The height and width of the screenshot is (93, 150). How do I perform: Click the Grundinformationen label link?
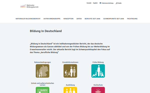click(x=70, y=62)
